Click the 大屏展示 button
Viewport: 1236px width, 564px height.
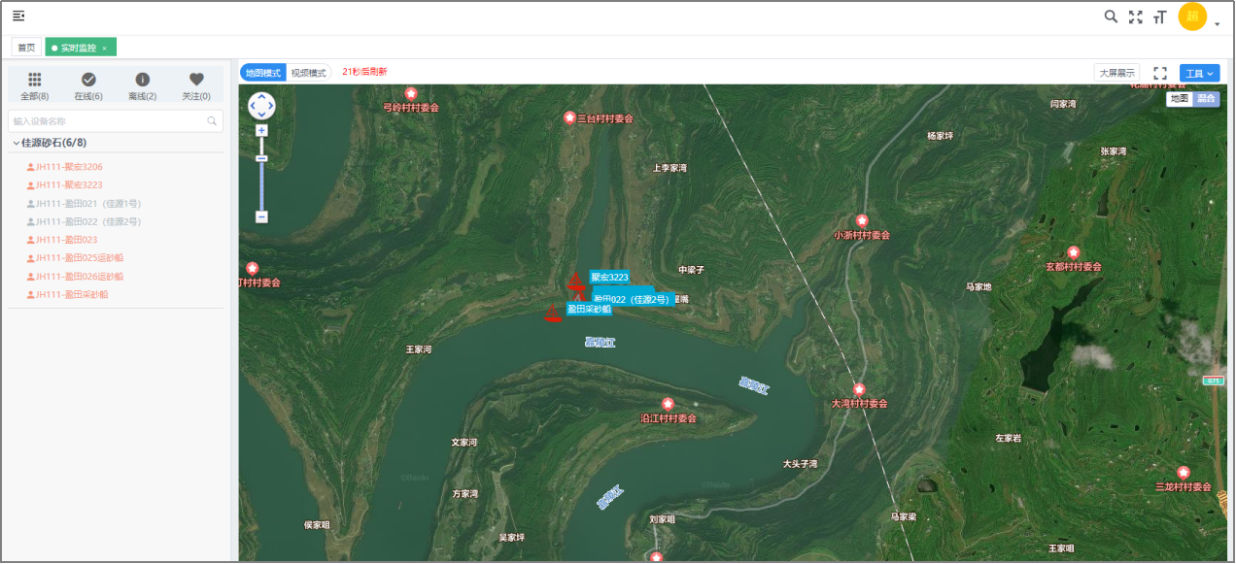1116,73
